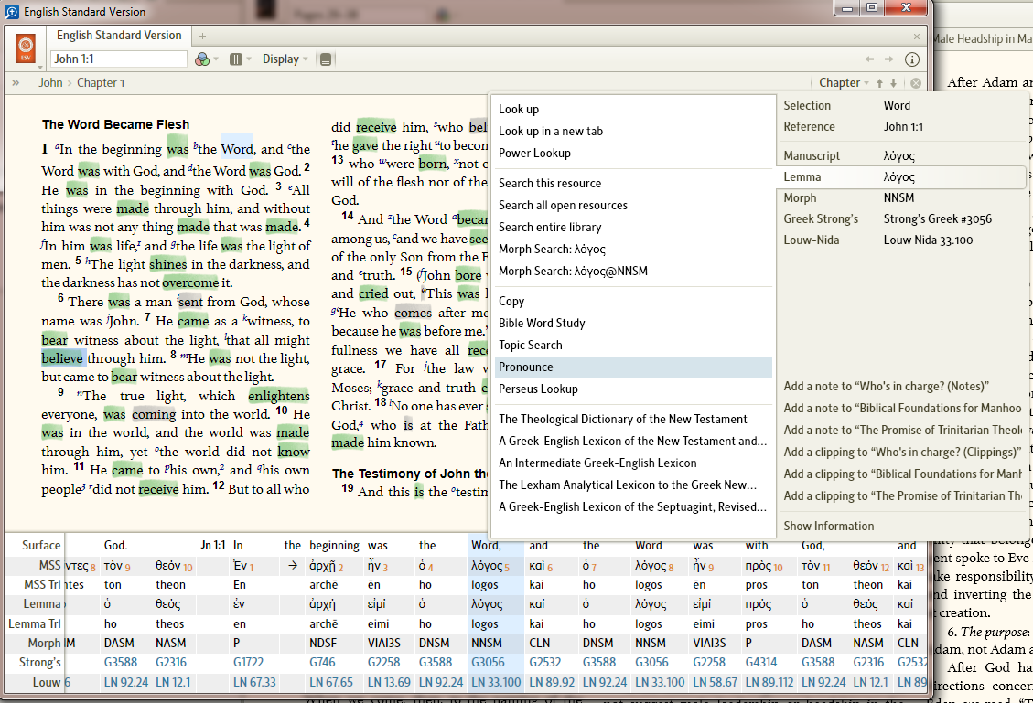Choose Search all open resources
This screenshot has width=1033, height=703.
click(633, 205)
